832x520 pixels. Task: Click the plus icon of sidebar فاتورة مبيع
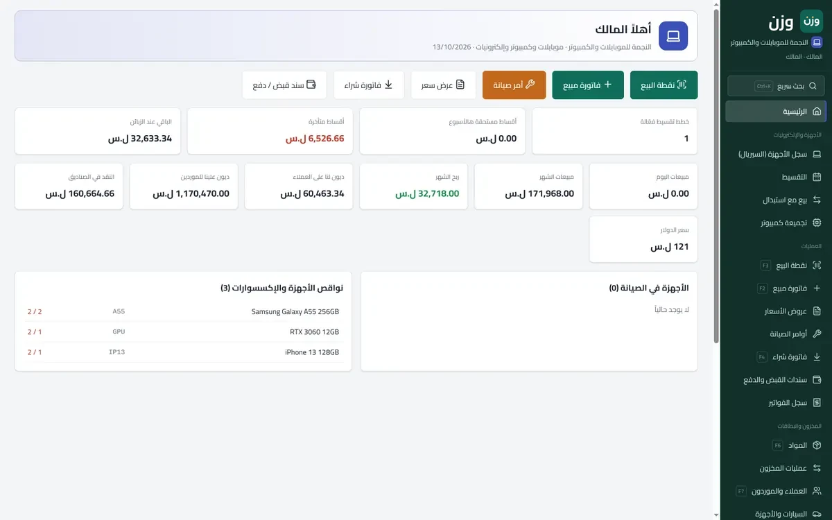point(817,288)
